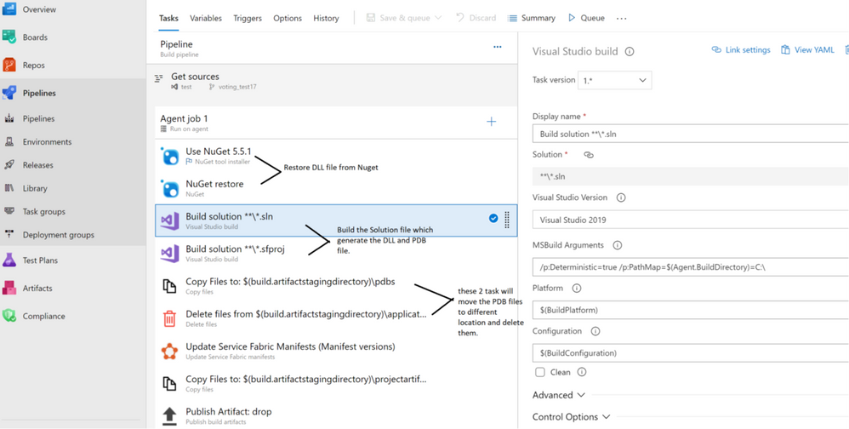Click the info icon beside MSBuild Arguments
The width and height of the screenshot is (849, 429).
tap(617, 245)
